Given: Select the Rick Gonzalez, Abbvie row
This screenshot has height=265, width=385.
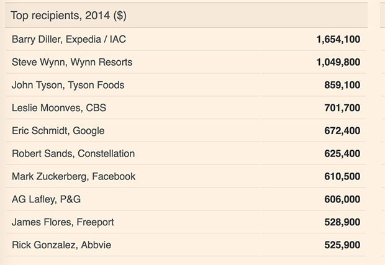Looking at the screenshot, I should tap(186, 245).
